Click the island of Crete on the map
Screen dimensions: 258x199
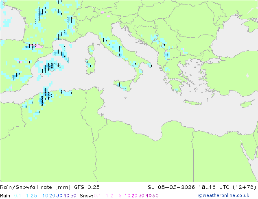coord(192,102)
